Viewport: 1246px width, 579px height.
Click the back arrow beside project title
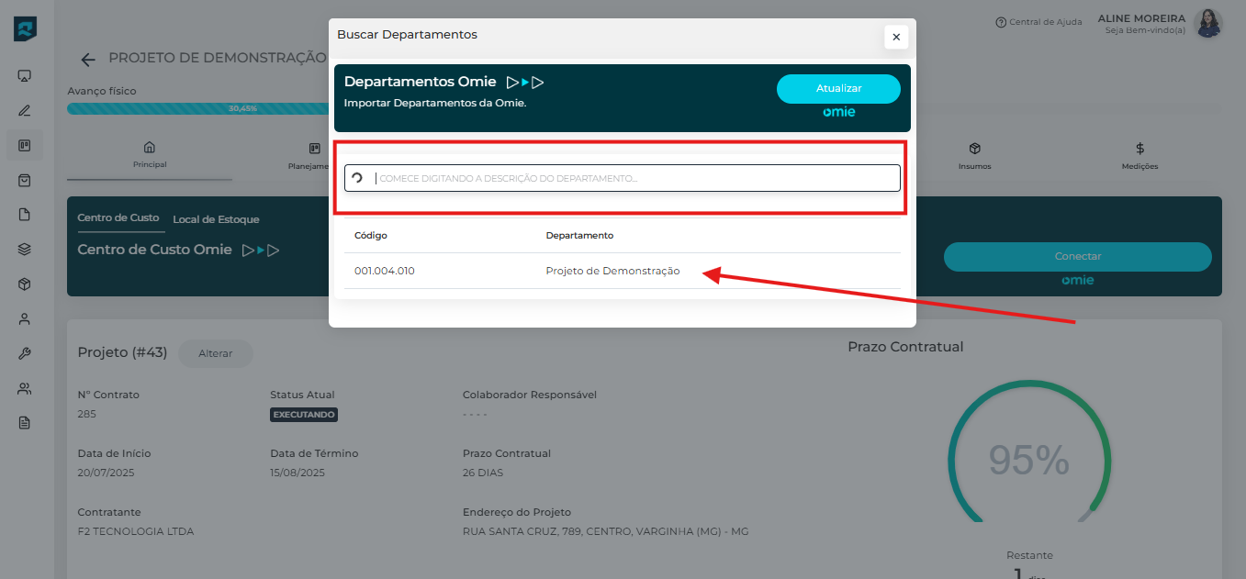88,60
